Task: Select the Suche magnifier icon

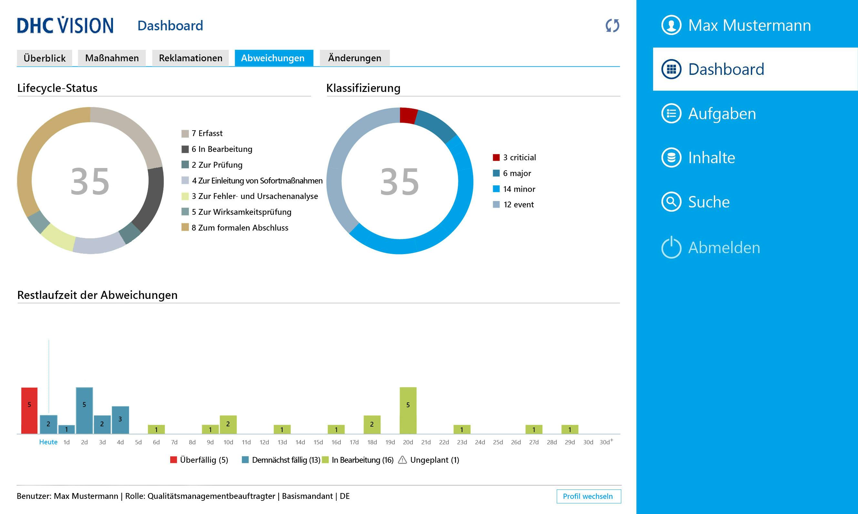Action: pos(671,202)
